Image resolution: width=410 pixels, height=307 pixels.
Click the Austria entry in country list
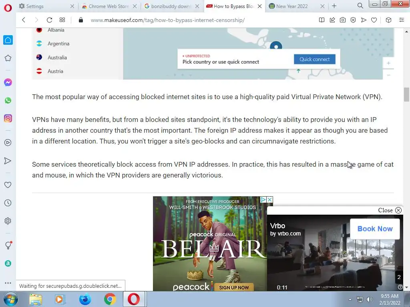[x=55, y=71]
